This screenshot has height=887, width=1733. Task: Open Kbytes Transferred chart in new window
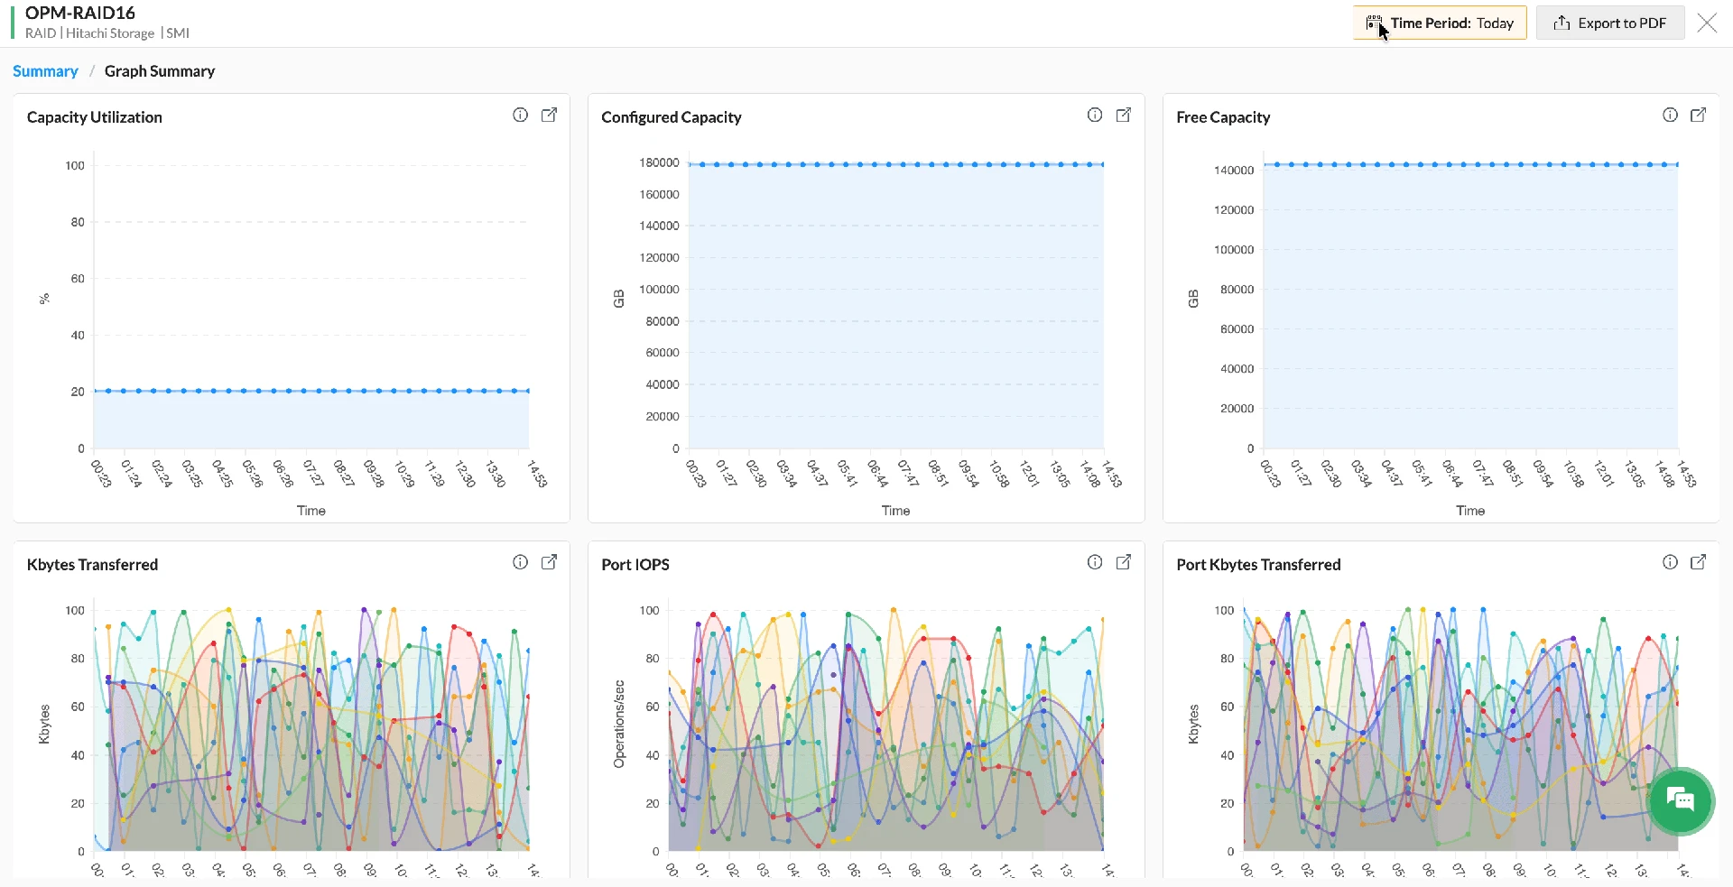click(x=550, y=561)
